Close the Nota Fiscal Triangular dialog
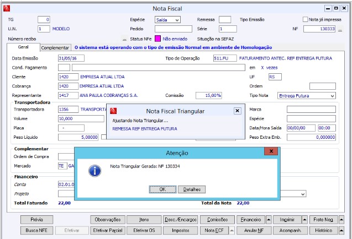 [x=238, y=111]
